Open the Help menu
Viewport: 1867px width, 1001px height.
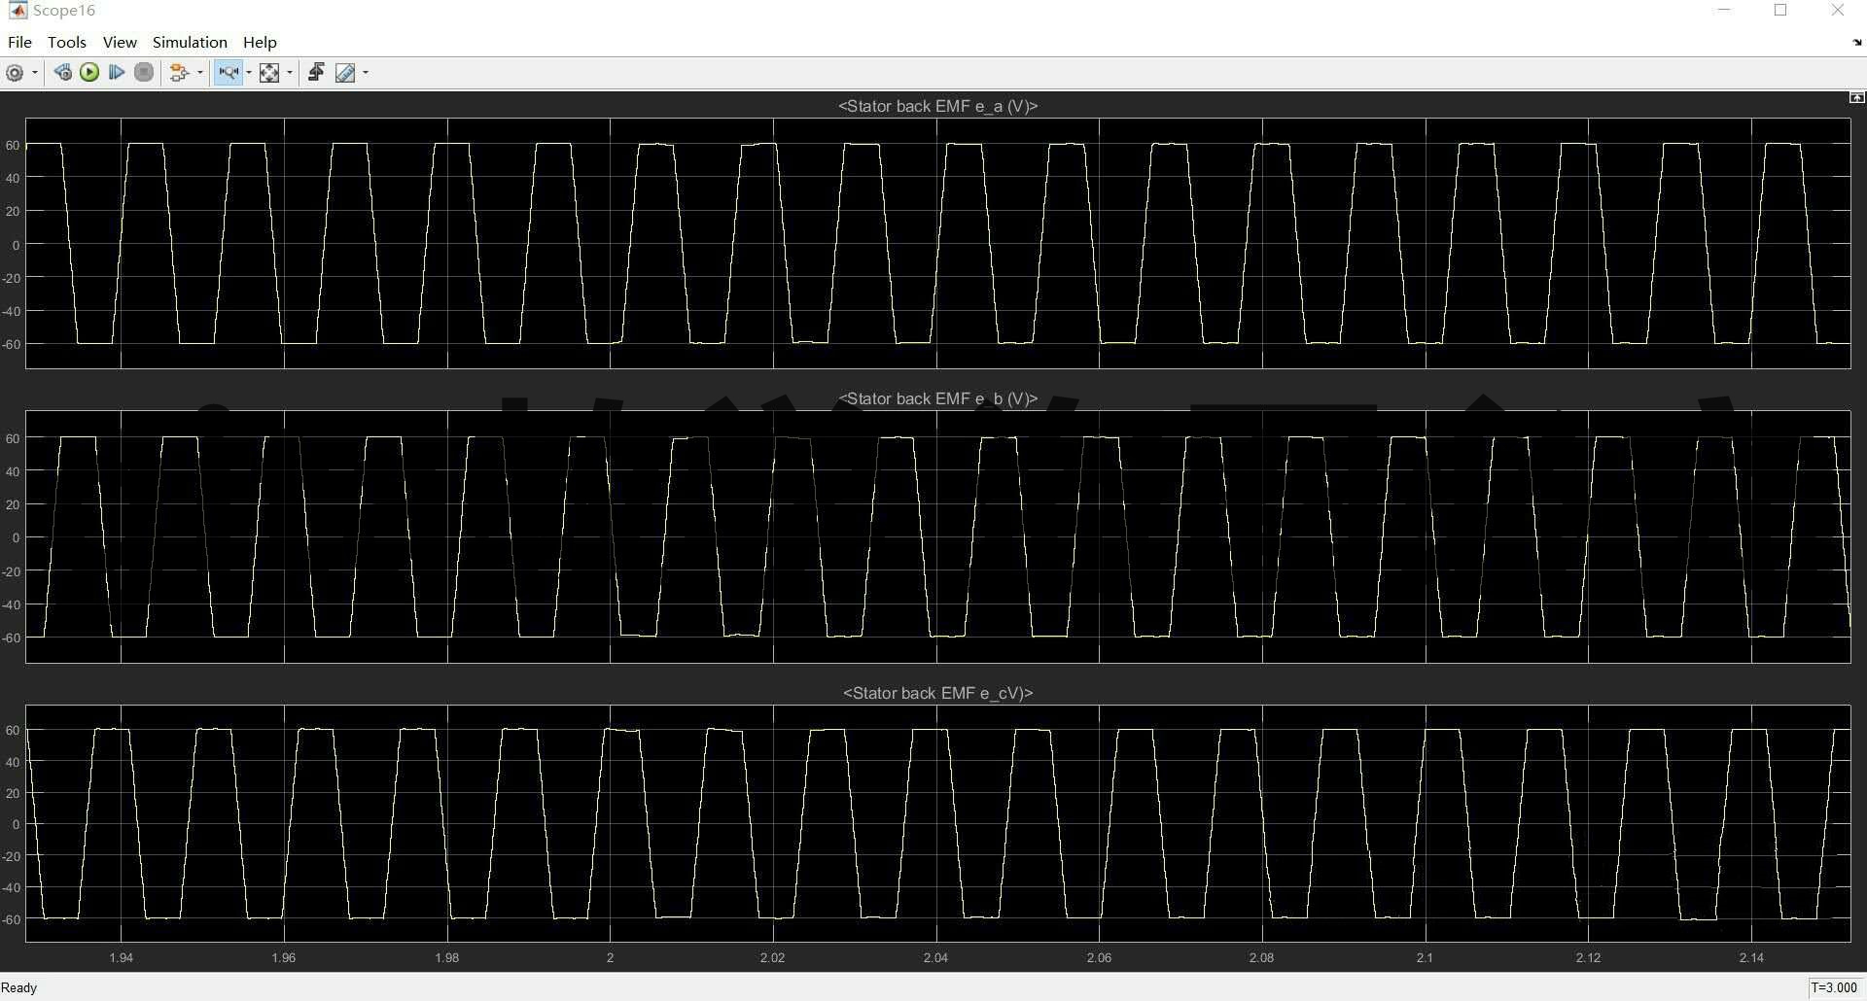point(259,42)
